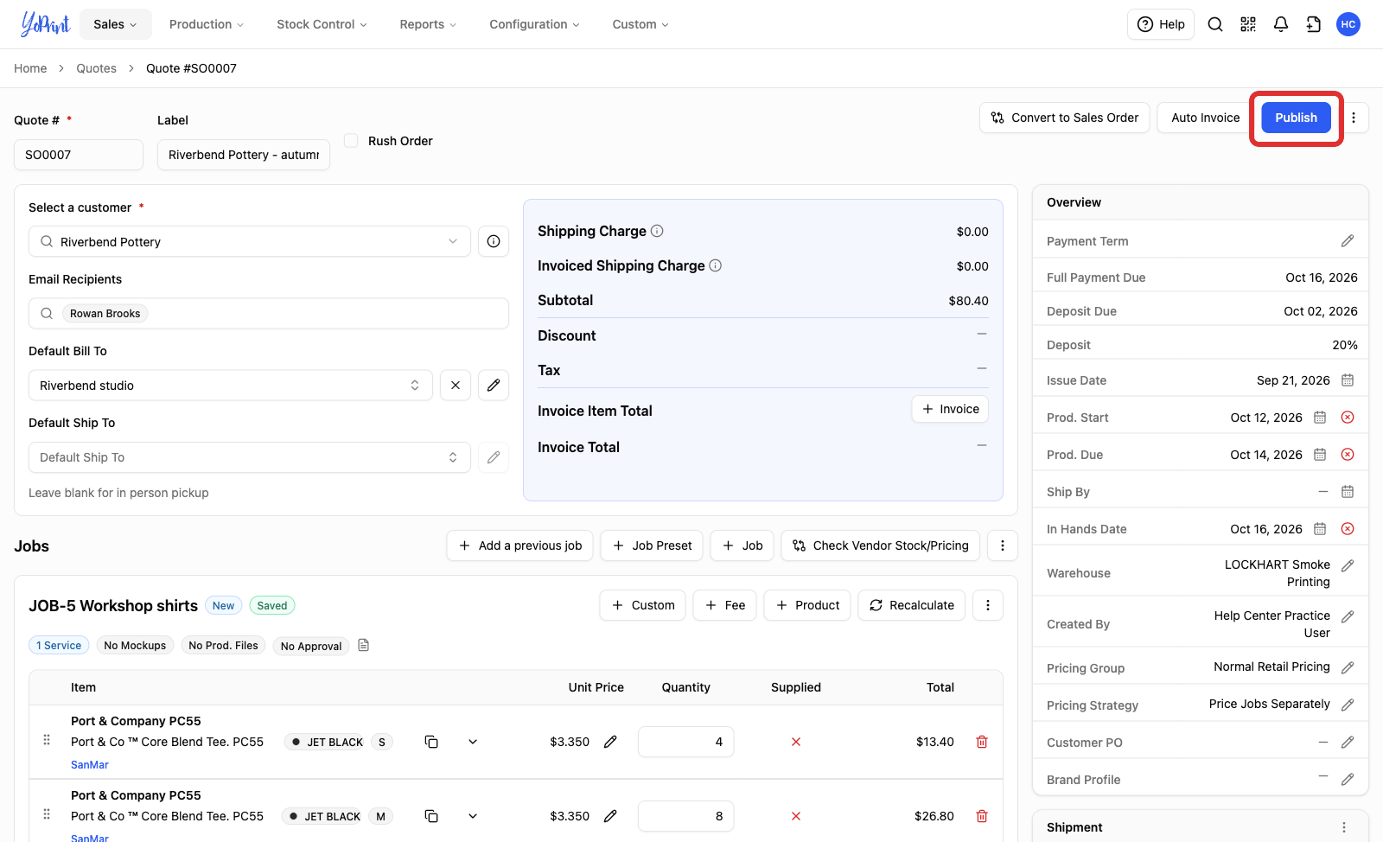The image size is (1383, 842).
Task: Open the Sales menu
Action: [x=116, y=24]
